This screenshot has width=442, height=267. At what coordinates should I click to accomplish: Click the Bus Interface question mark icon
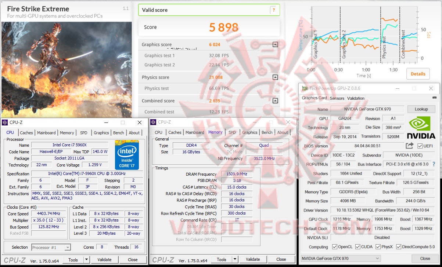tap(434, 164)
